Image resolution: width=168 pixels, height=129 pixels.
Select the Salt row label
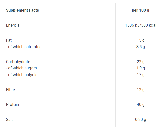(9, 119)
